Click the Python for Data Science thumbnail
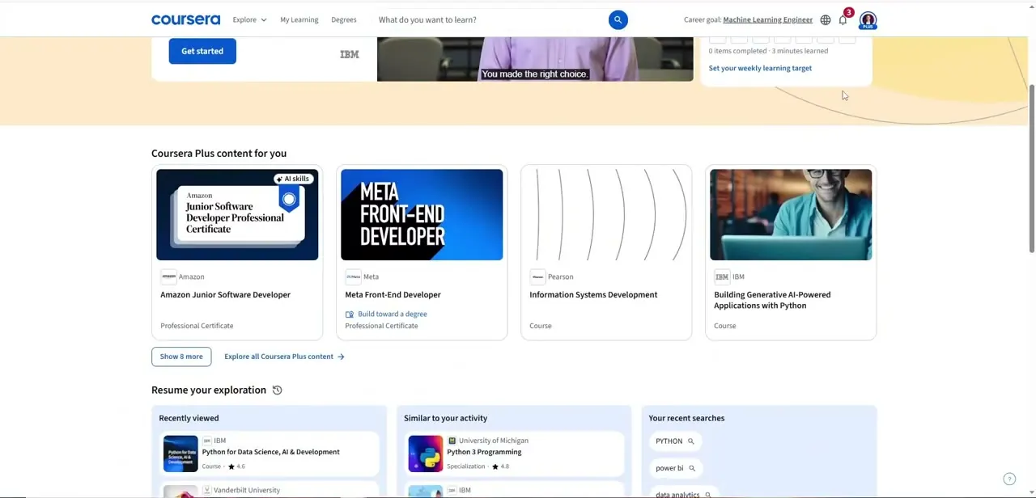The image size is (1036, 498). pyautogui.click(x=180, y=454)
